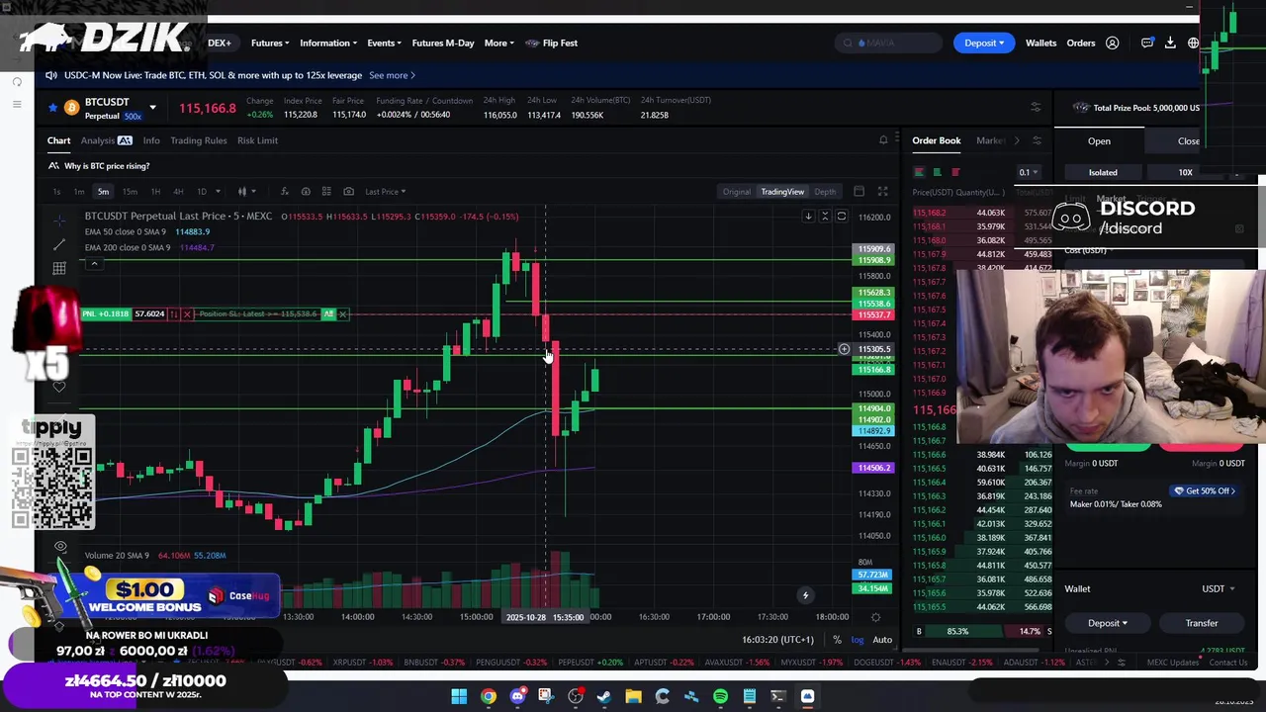Switch chart view to Depth
Viewport: 1266px width, 712px height.
pos(825,192)
